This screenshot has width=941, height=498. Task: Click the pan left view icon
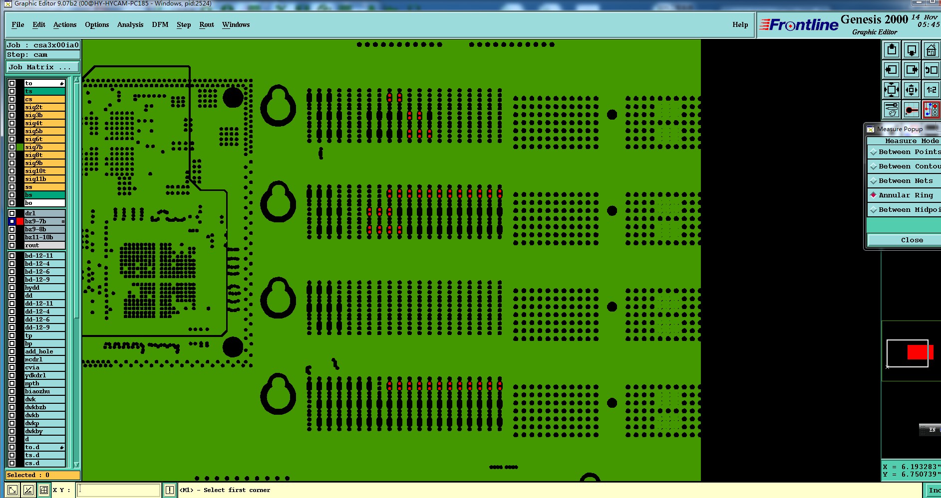(x=892, y=70)
